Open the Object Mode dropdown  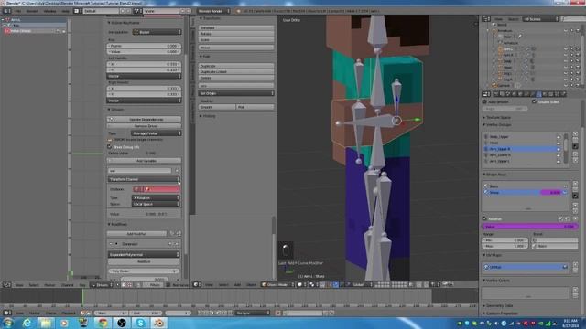pyautogui.click(x=278, y=284)
